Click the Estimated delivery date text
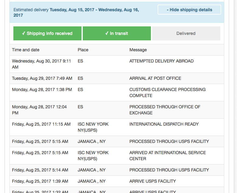The width and height of the screenshot is (237, 193). [76, 12]
